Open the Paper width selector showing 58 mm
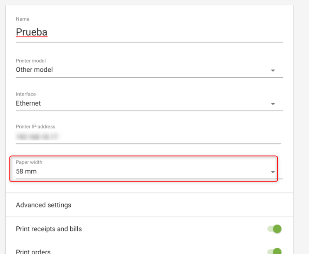The width and height of the screenshot is (309, 254). [143, 172]
